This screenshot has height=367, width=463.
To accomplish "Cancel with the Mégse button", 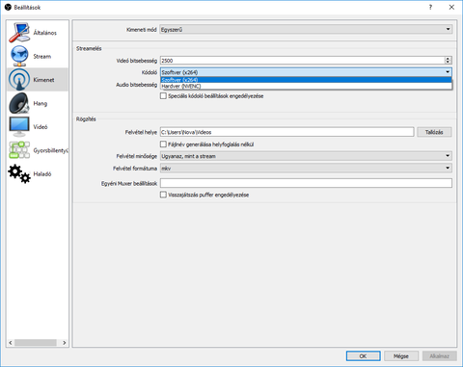I will click(x=401, y=355).
